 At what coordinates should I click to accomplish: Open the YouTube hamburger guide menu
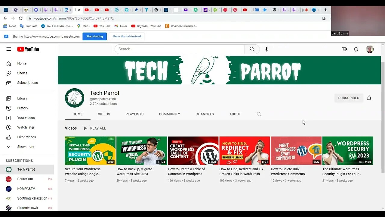click(x=8, y=49)
